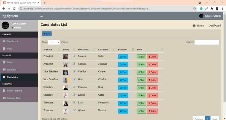The height and width of the screenshot is (120, 226).
Task: Click the Next pagination button
Action: [215, 119]
